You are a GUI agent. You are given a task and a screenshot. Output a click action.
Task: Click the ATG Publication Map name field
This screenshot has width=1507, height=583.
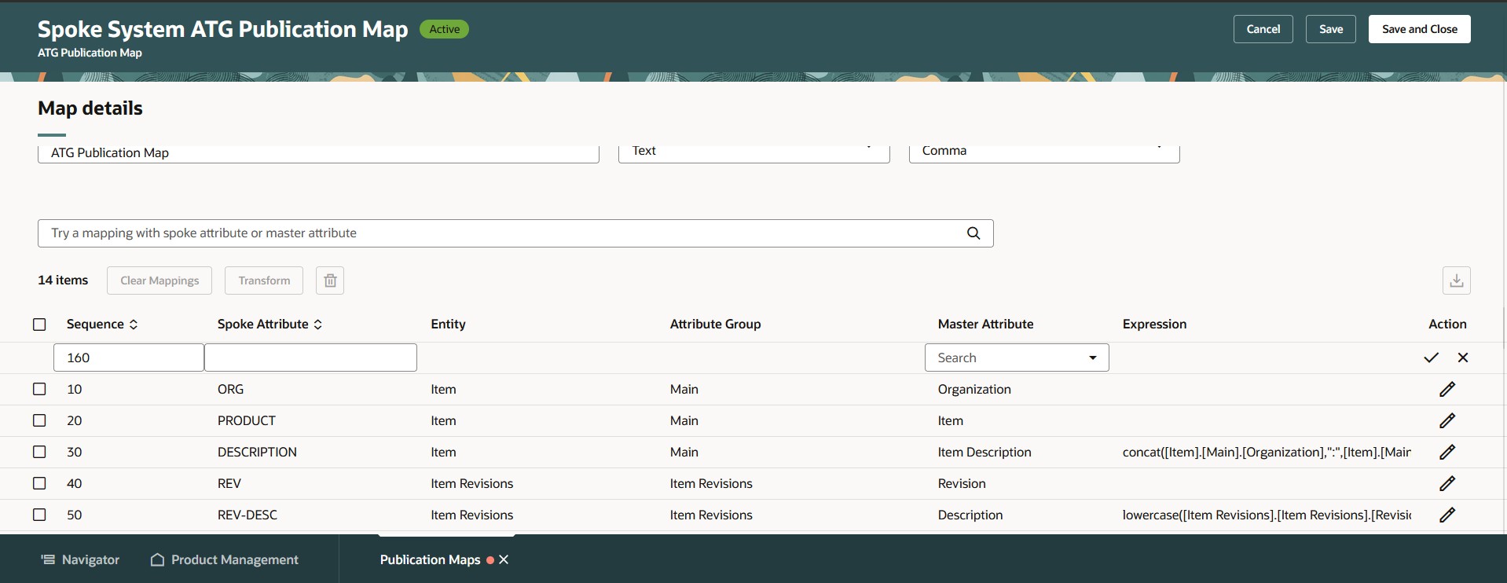[318, 153]
